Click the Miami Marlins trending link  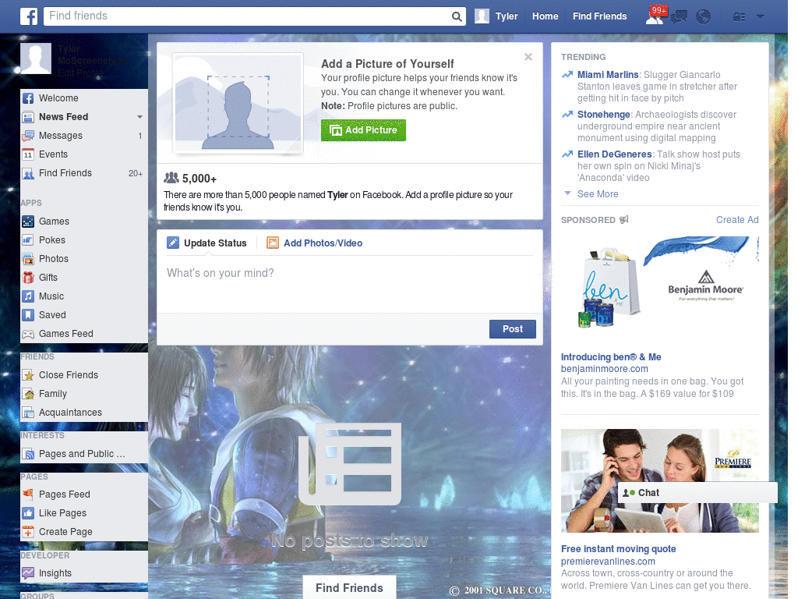(608, 75)
